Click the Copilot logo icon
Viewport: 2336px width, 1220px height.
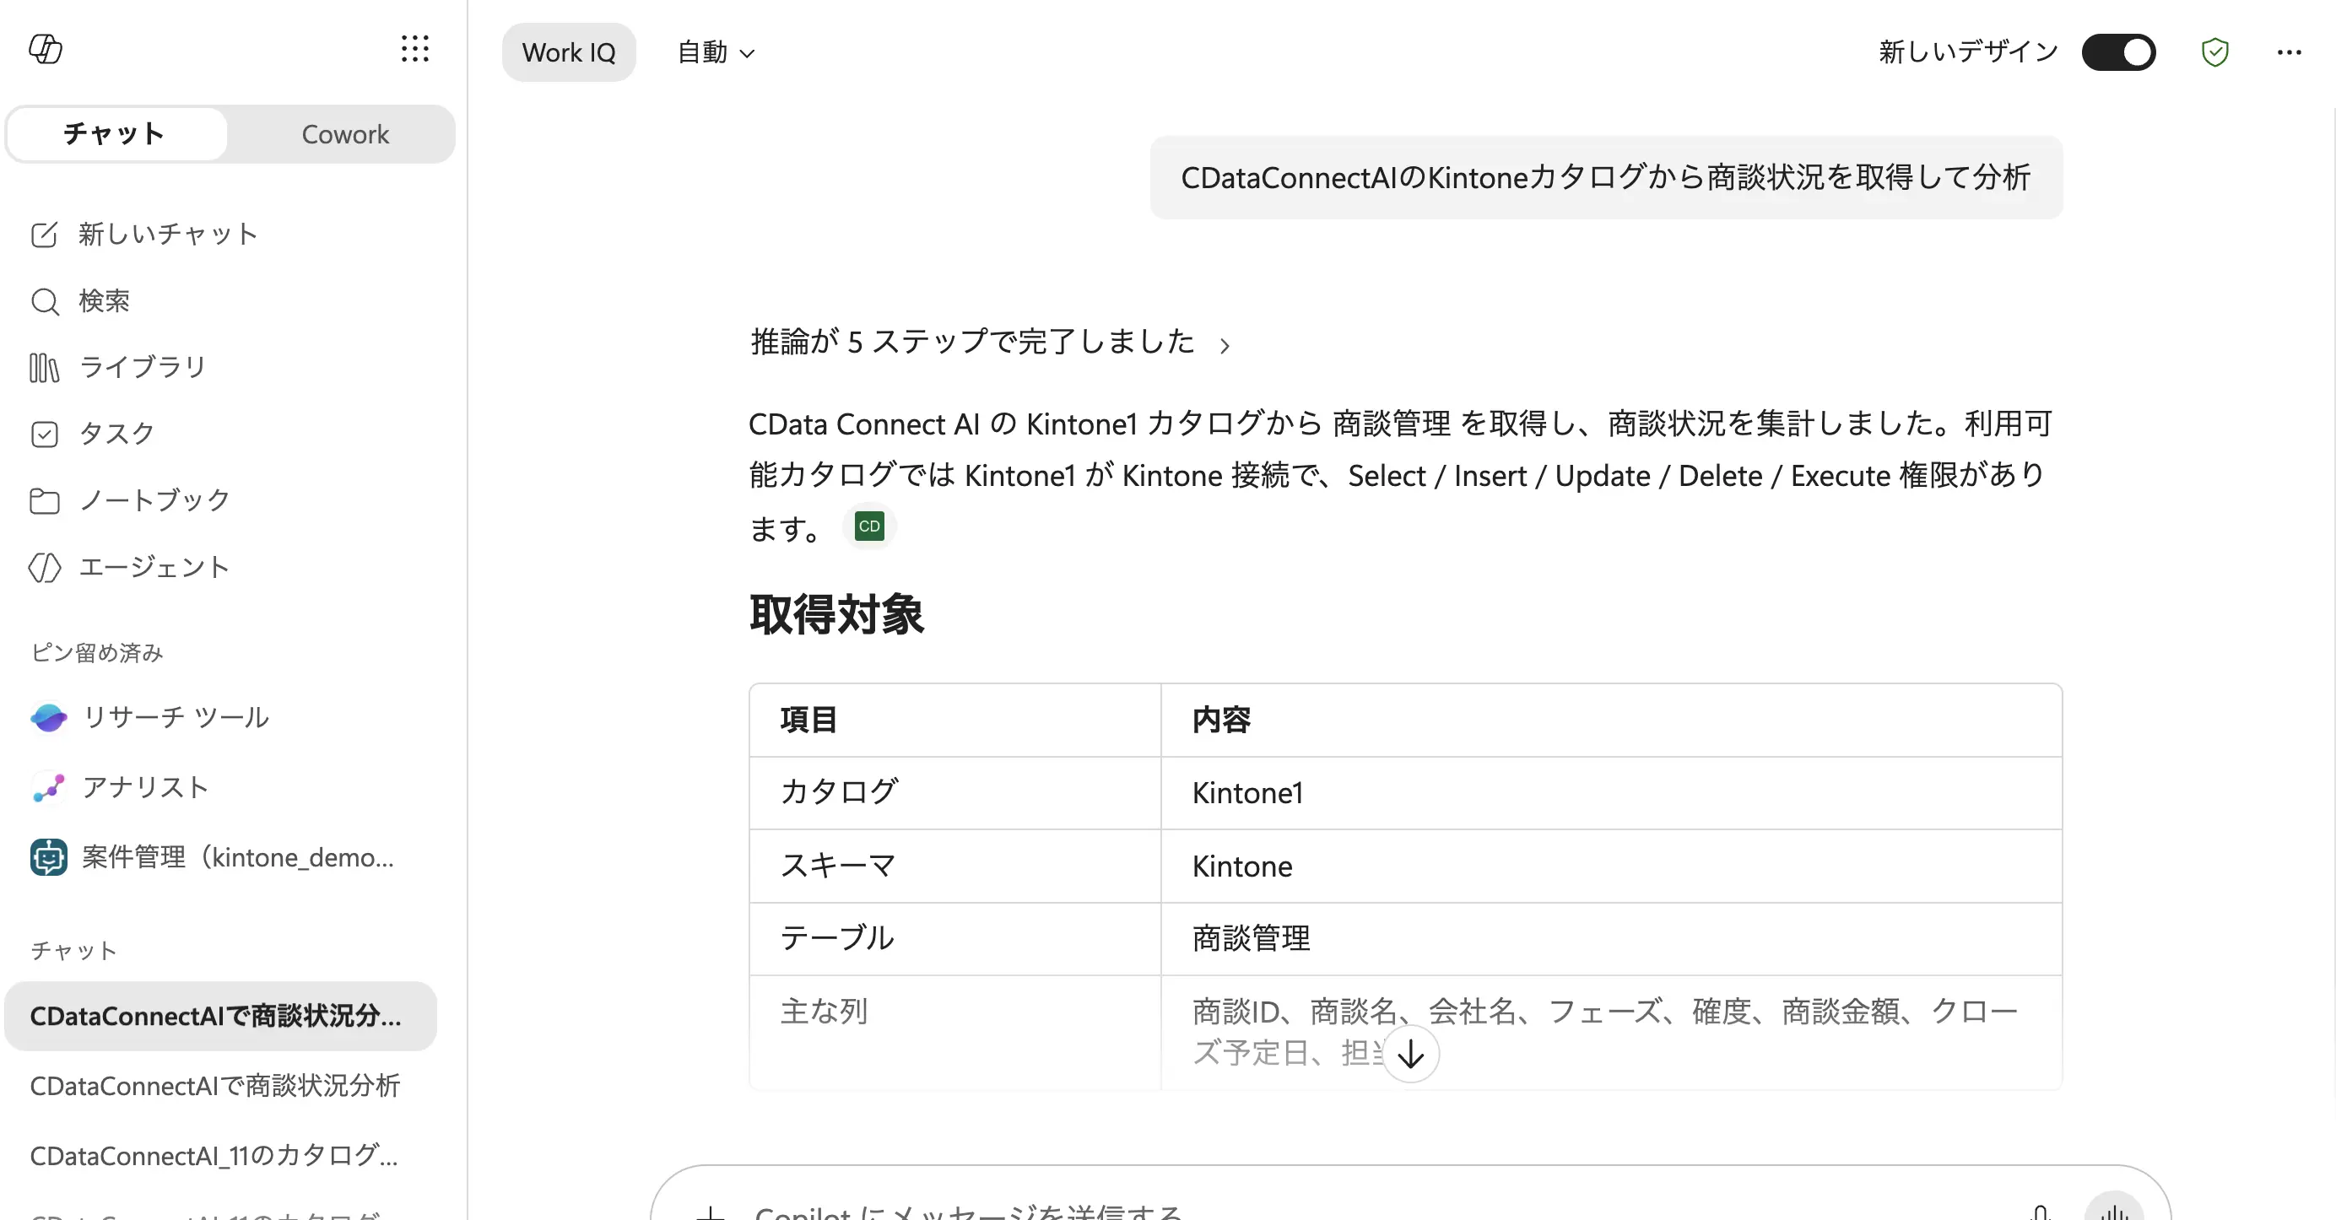tap(46, 49)
